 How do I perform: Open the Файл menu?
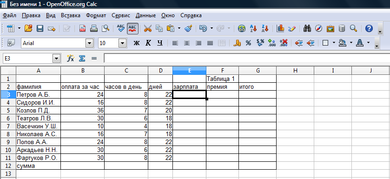coord(9,15)
